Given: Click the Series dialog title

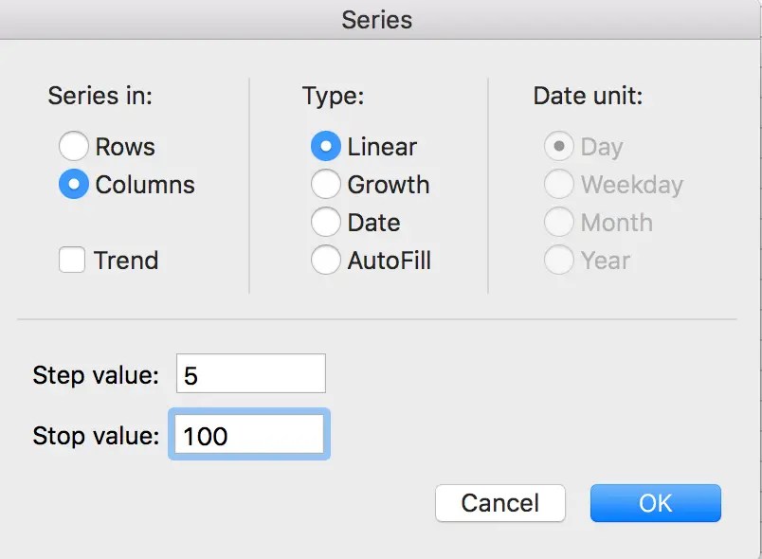Looking at the screenshot, I should coord(377,19).
